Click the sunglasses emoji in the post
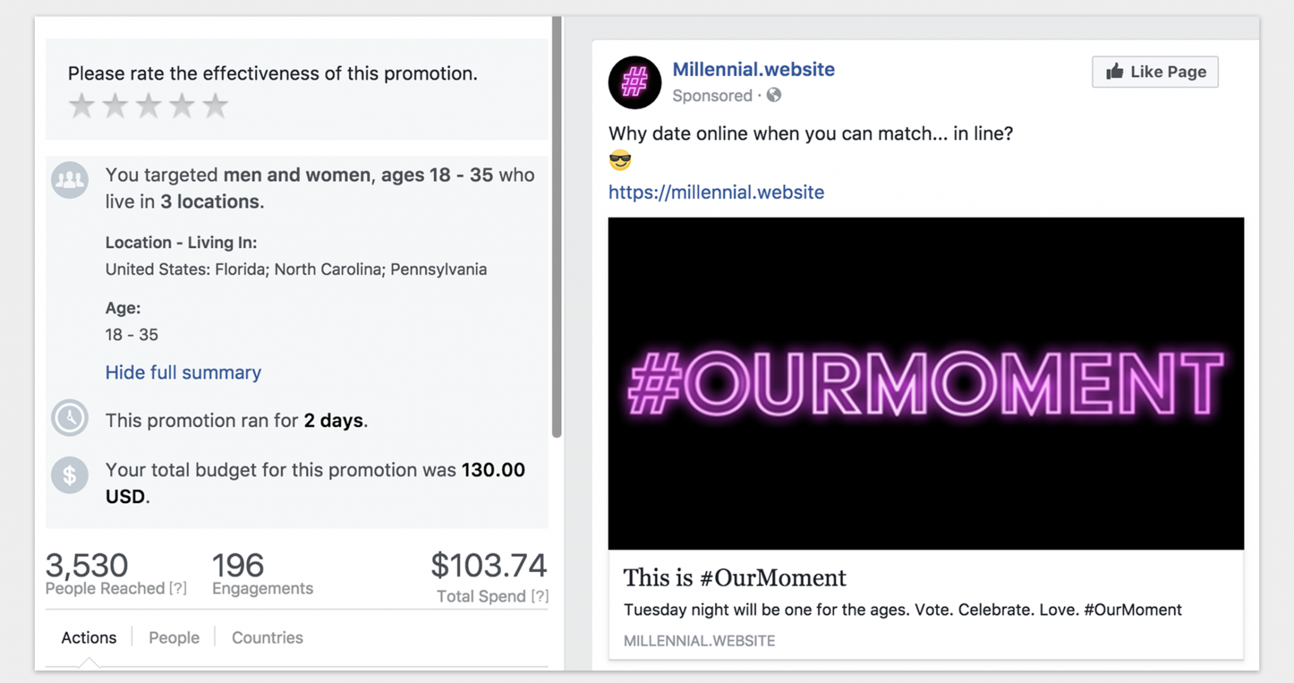This screenshot has height=683, width=1294. point(620,160)
